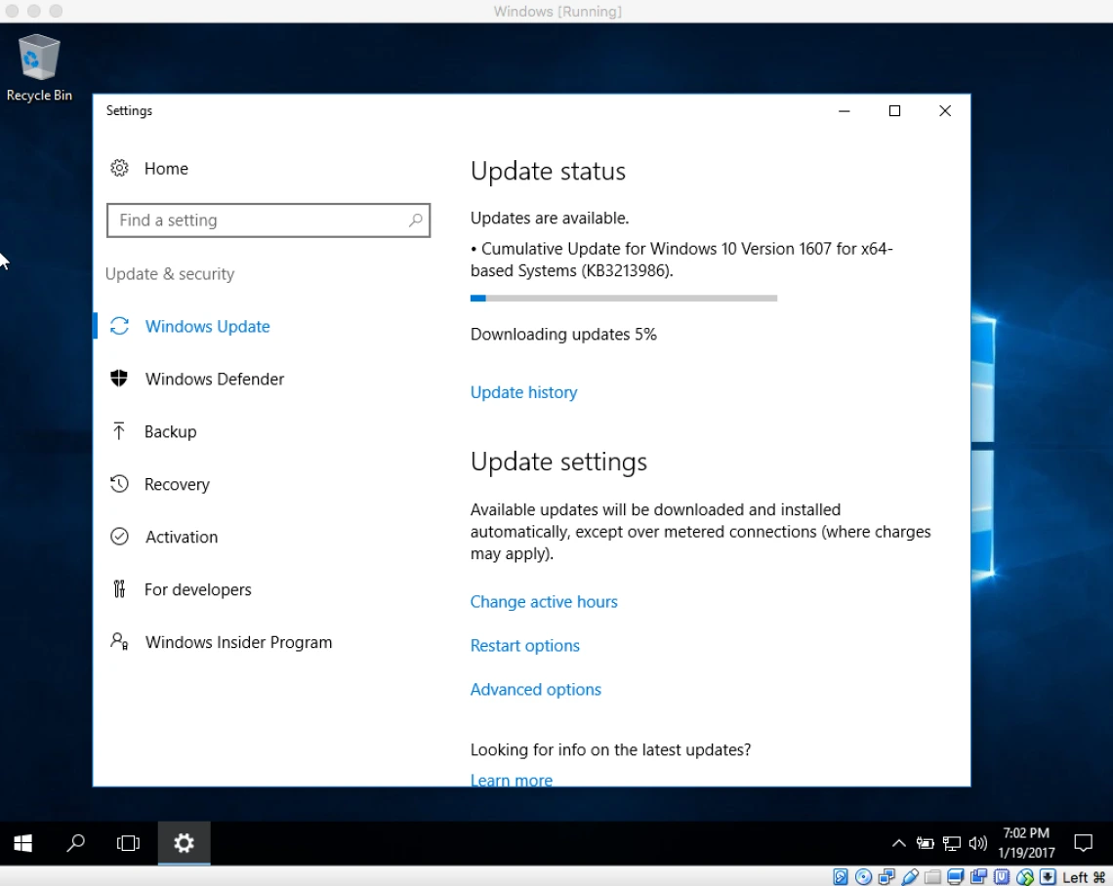Image resolution: width=1113 pixels, height=886 pixels.
Task: Open Restart options
Action: (524, 646)
